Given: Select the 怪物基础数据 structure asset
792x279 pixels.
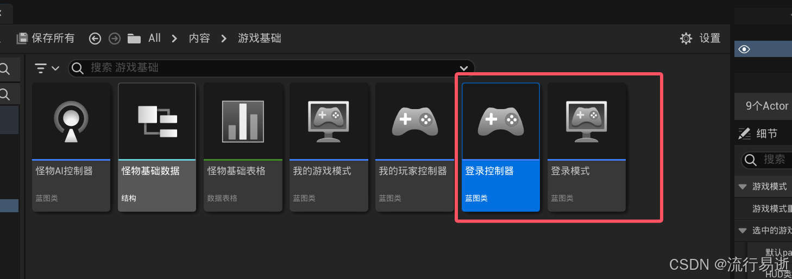Looking at the screenshot, I should pos(157,147).
